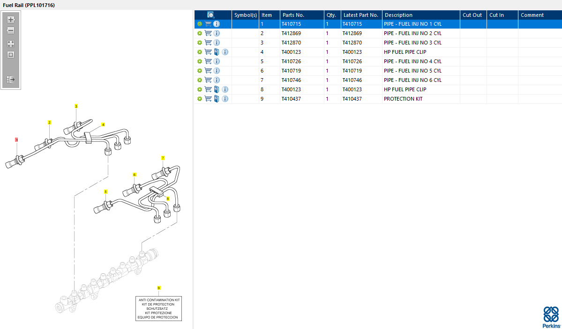
Task: Add T410726 to cart via cart icon
Action: pyautogui.click(x=208, y=61)
